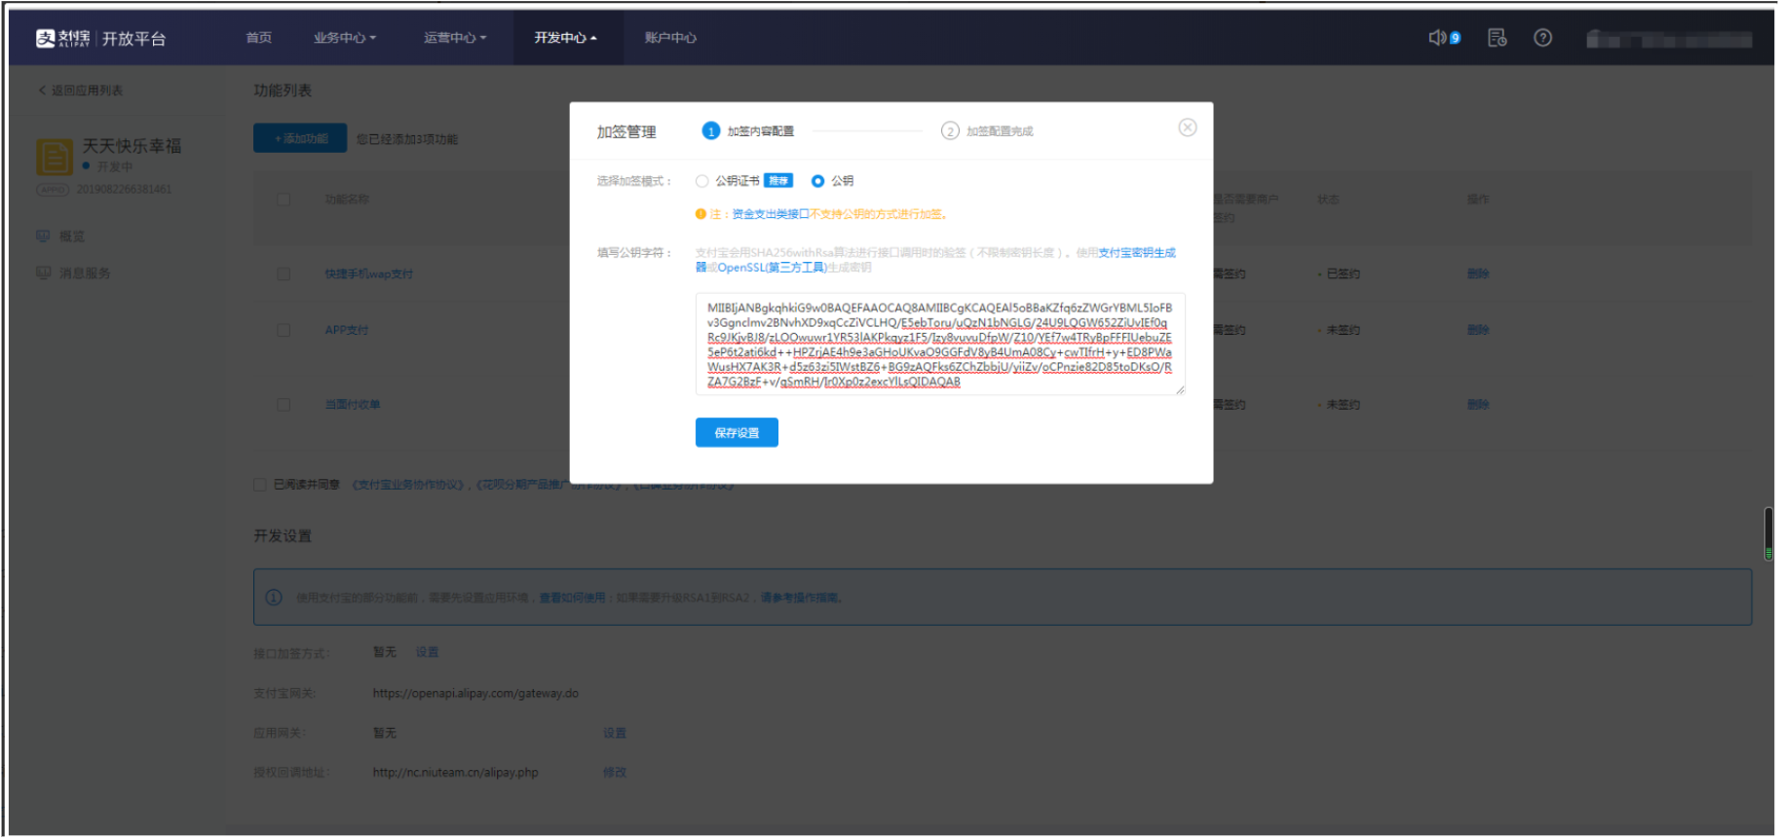Image resolution: width=1781 pixels, height=839 pixels.
Task: Click step 1 加签内容配置 indicator
Action: (748, 131)
